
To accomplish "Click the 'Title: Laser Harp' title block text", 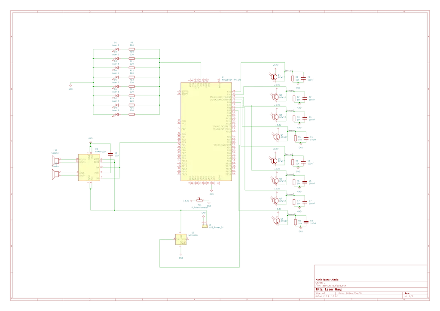I will point(329,289).
